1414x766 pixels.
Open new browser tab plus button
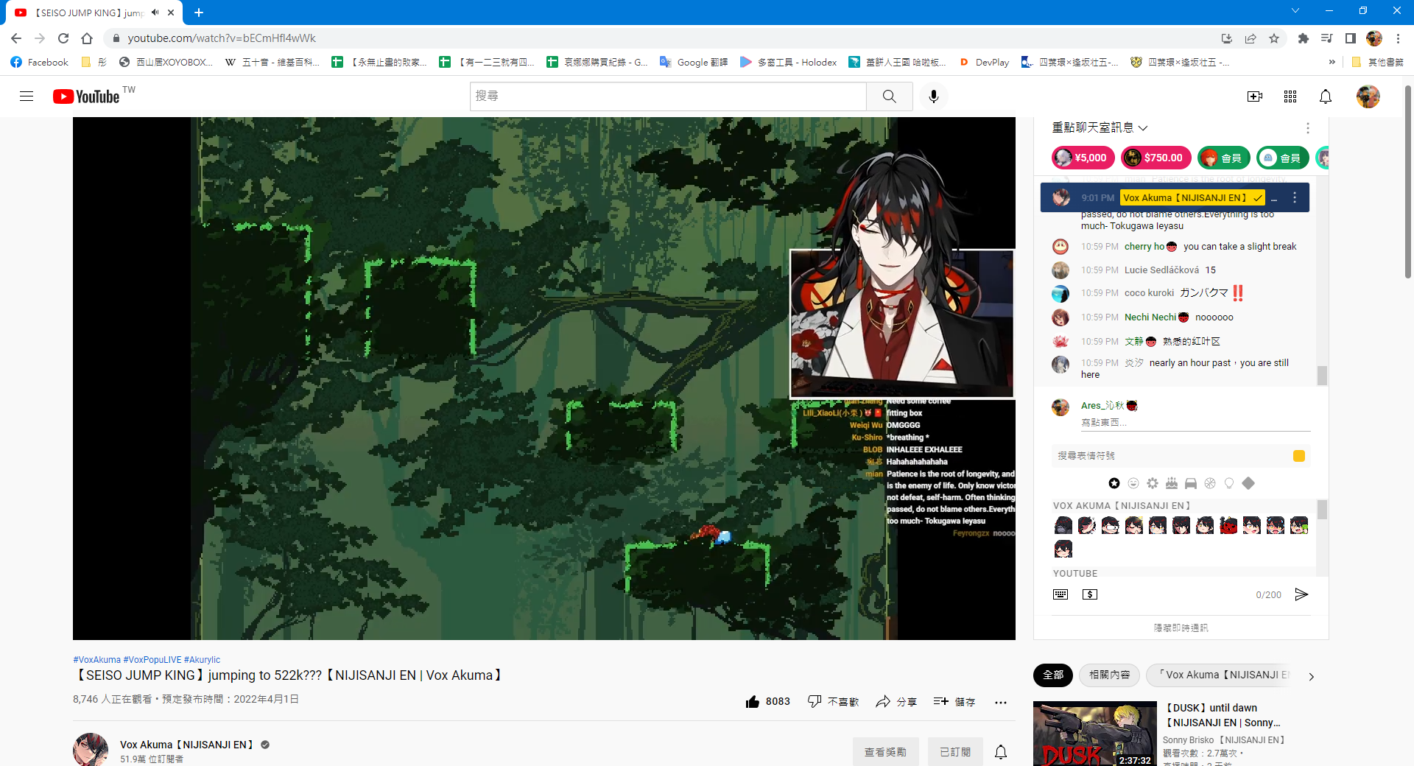pyautogui.click(x=199, y=13)
